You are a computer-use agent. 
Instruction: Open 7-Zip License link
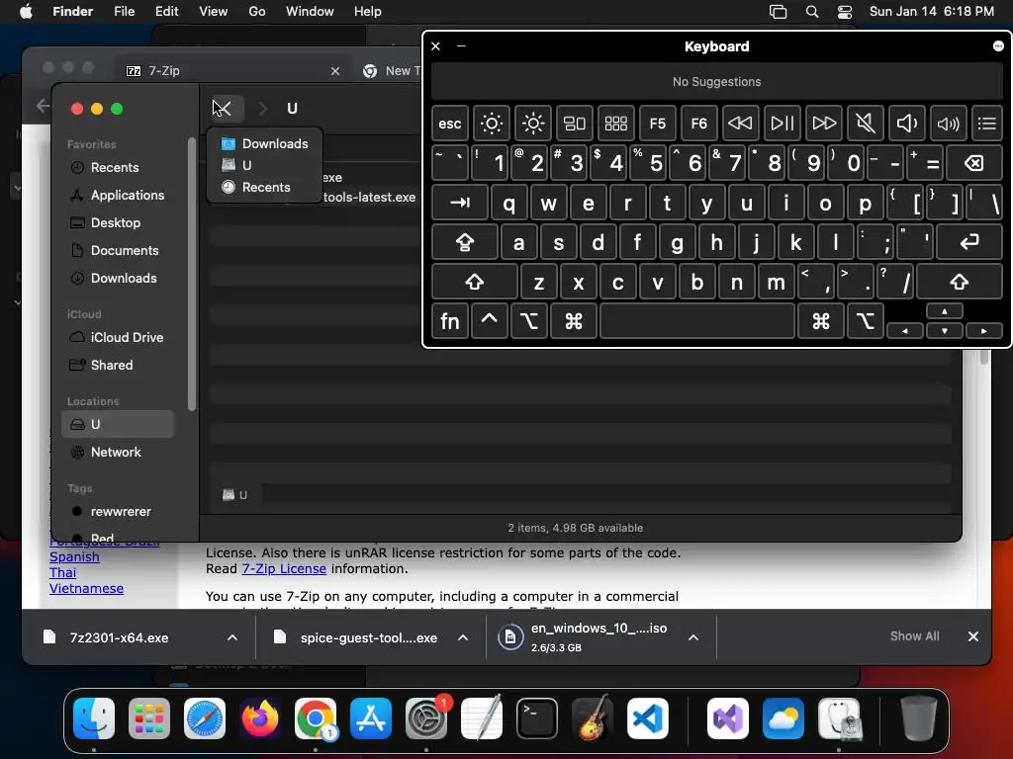click(x=284, y=568)
